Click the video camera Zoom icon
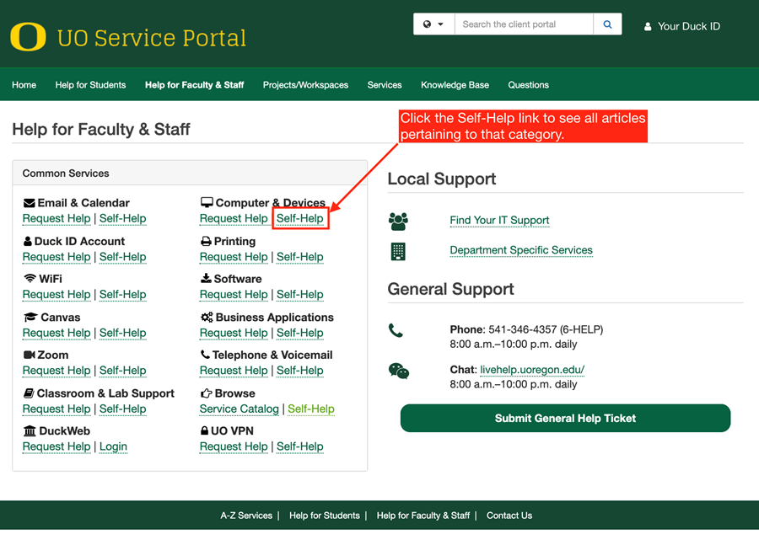This screenshot has height=545, width=759. (29, 355)
